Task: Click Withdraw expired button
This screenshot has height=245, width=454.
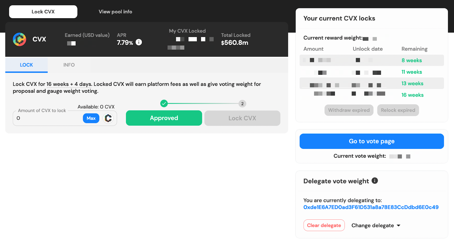Action: pyautogui.click(x=349, y=110)
